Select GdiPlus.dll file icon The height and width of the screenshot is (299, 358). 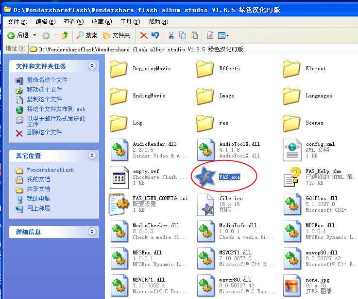coord(292,204)
